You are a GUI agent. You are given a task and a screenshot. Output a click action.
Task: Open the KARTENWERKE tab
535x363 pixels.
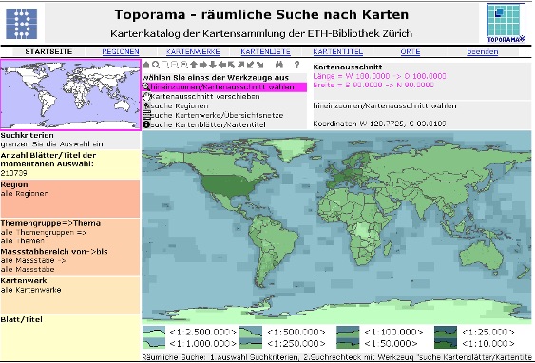pos(193,52)
